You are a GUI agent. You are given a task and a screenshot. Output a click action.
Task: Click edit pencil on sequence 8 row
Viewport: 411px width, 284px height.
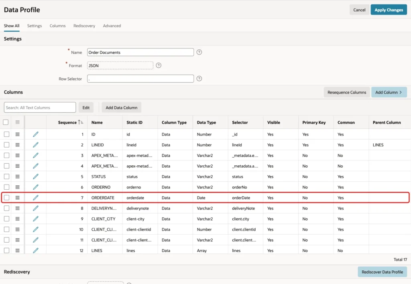pyautogui.click(x=36, y=208)
